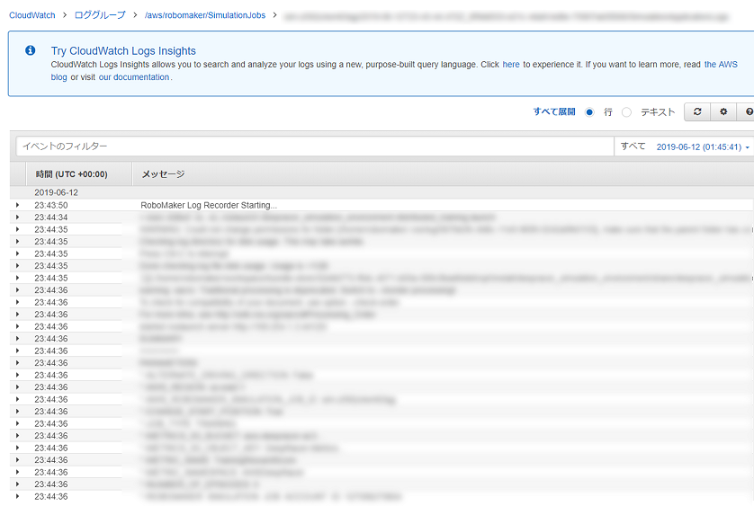Expand the 23:44:34 log row
This screenshot has width=754, height=506.
coord(17,217)
